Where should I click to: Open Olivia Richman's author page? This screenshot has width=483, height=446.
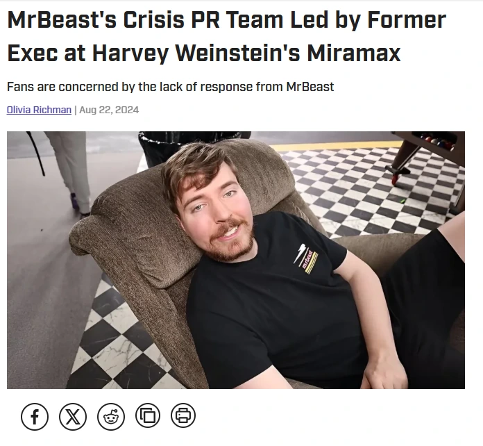pos(39,110)
